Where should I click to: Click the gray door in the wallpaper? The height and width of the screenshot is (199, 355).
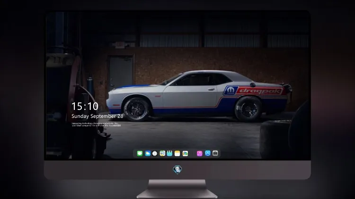[121, 72]
